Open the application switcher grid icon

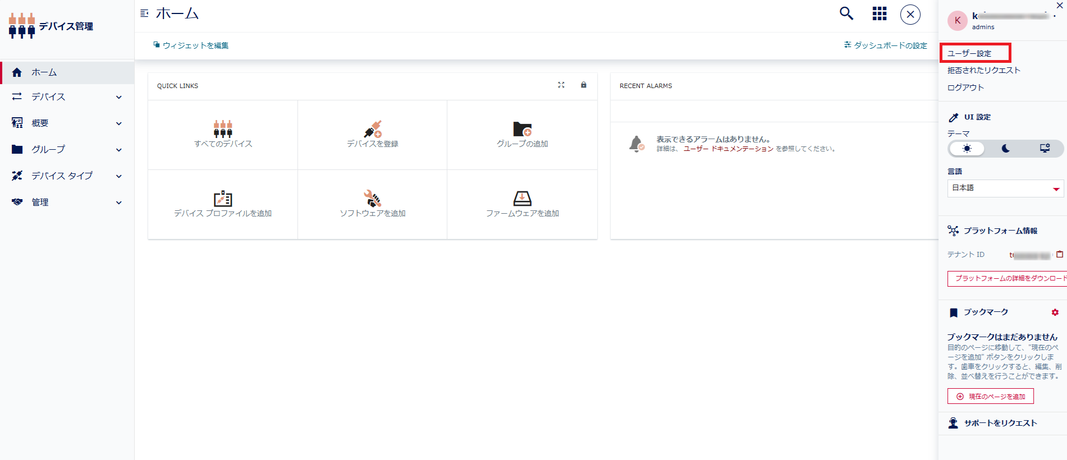880,13
